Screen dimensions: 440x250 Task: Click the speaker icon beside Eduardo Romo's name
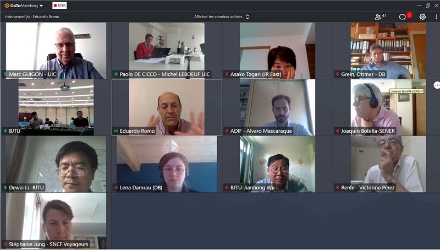(116, 131)
